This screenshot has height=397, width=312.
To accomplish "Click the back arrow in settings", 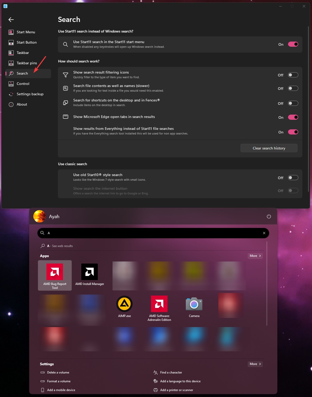I will click(11, 20).
